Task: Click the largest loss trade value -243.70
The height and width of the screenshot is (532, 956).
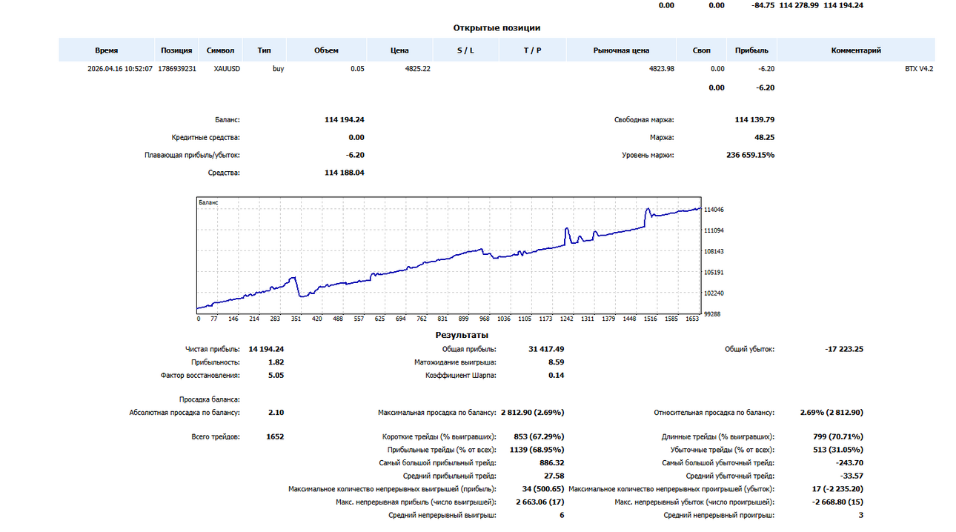Action: coord(849,462)
